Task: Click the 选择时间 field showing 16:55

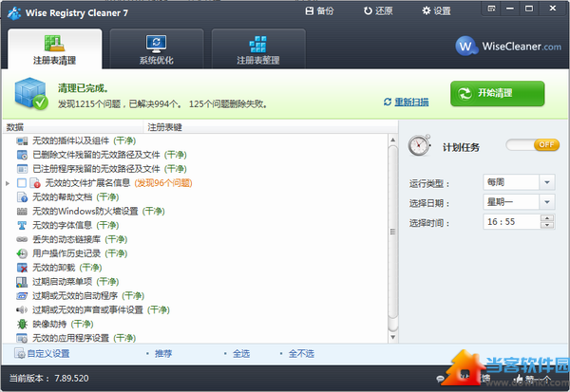Action: tap(511, 221)
